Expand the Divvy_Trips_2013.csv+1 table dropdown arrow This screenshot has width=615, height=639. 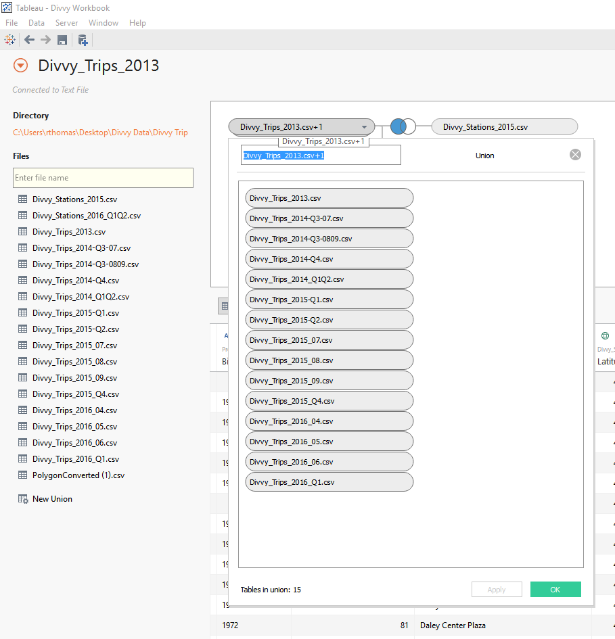pos(364,126)
